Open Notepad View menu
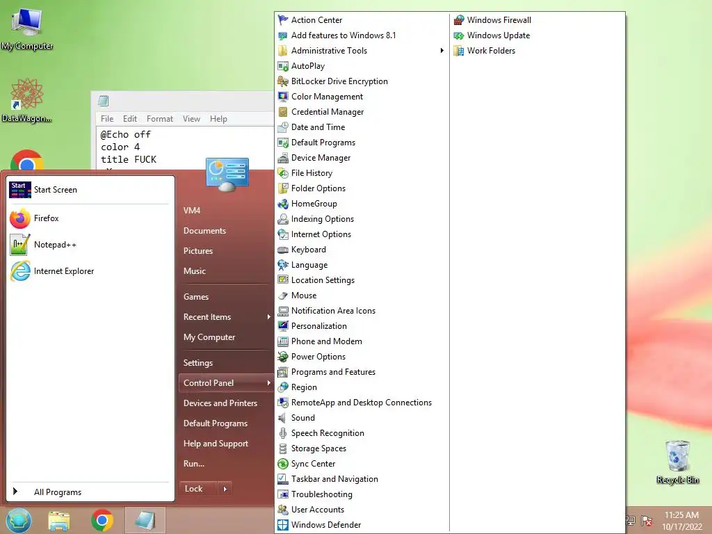 (x=192, y=119)
